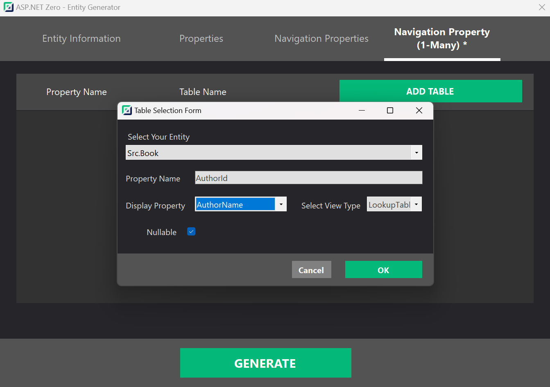Viewport: 550px width, 387px height.
Task: Click the ASP.NET Zero logo in main title bar
Action: (8, 7)
